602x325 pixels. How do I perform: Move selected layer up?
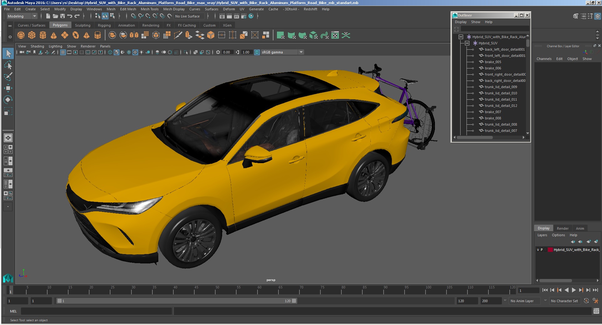(x=573, y=242)
